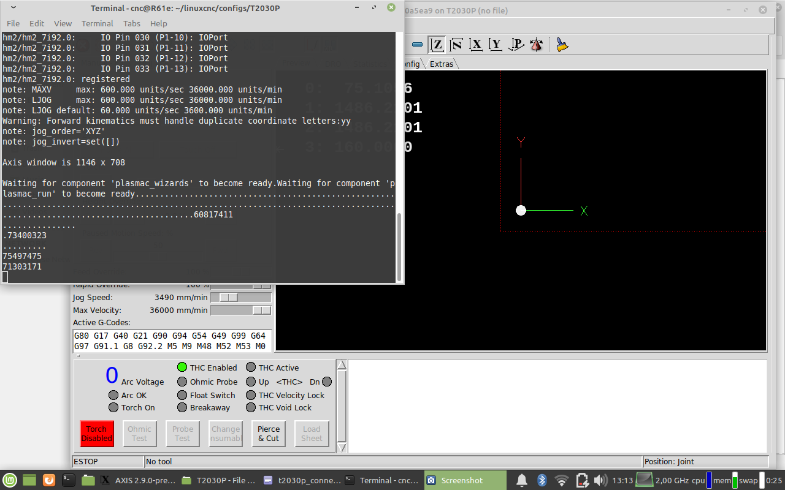
Task: Click the plasmac panel scroll down arrow
Action: 342,448
